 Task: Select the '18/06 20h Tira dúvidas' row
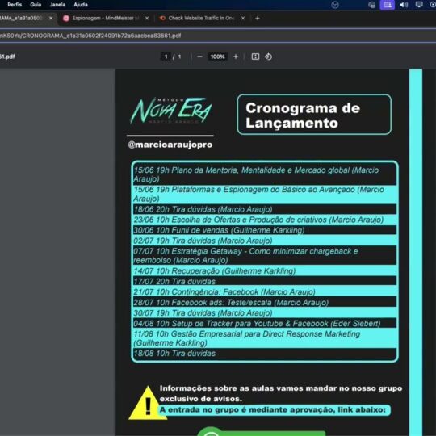tap(265, 209)
